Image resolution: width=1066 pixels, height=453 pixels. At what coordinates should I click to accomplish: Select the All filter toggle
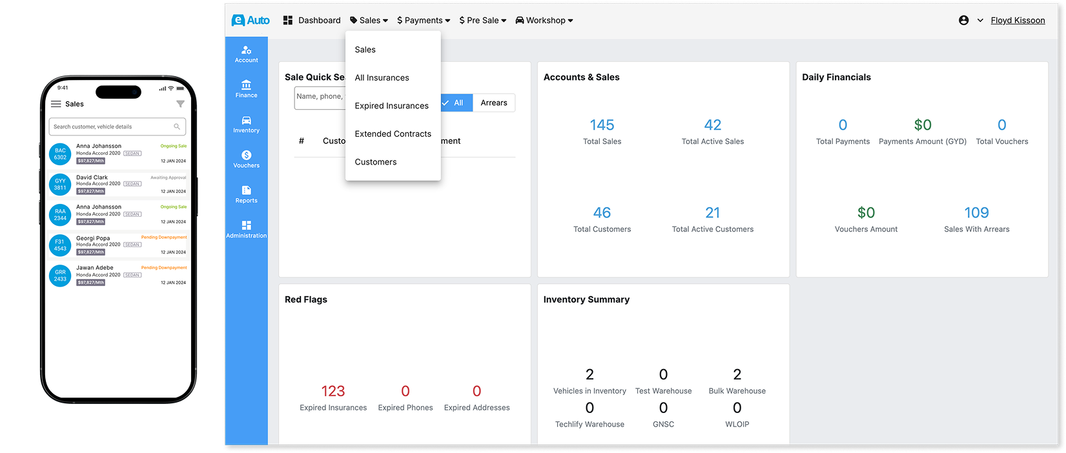point(456,103)
